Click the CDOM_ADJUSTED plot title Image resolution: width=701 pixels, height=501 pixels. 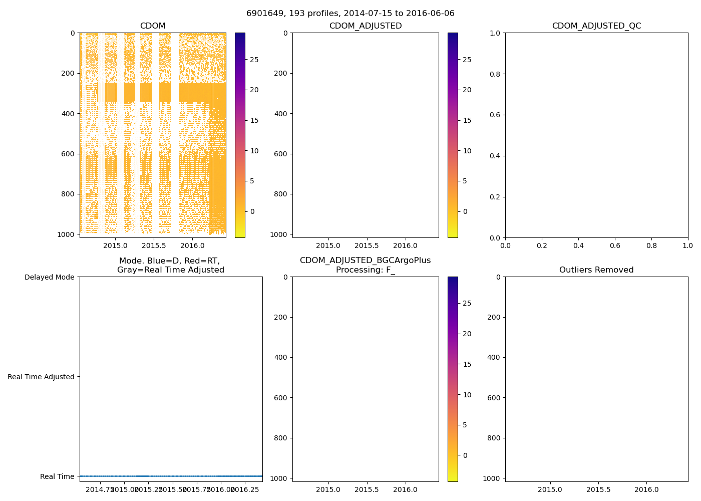click(x=366, y=26)
